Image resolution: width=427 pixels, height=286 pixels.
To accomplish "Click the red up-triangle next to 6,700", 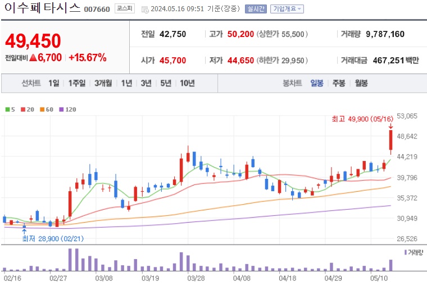I will 33,57.
